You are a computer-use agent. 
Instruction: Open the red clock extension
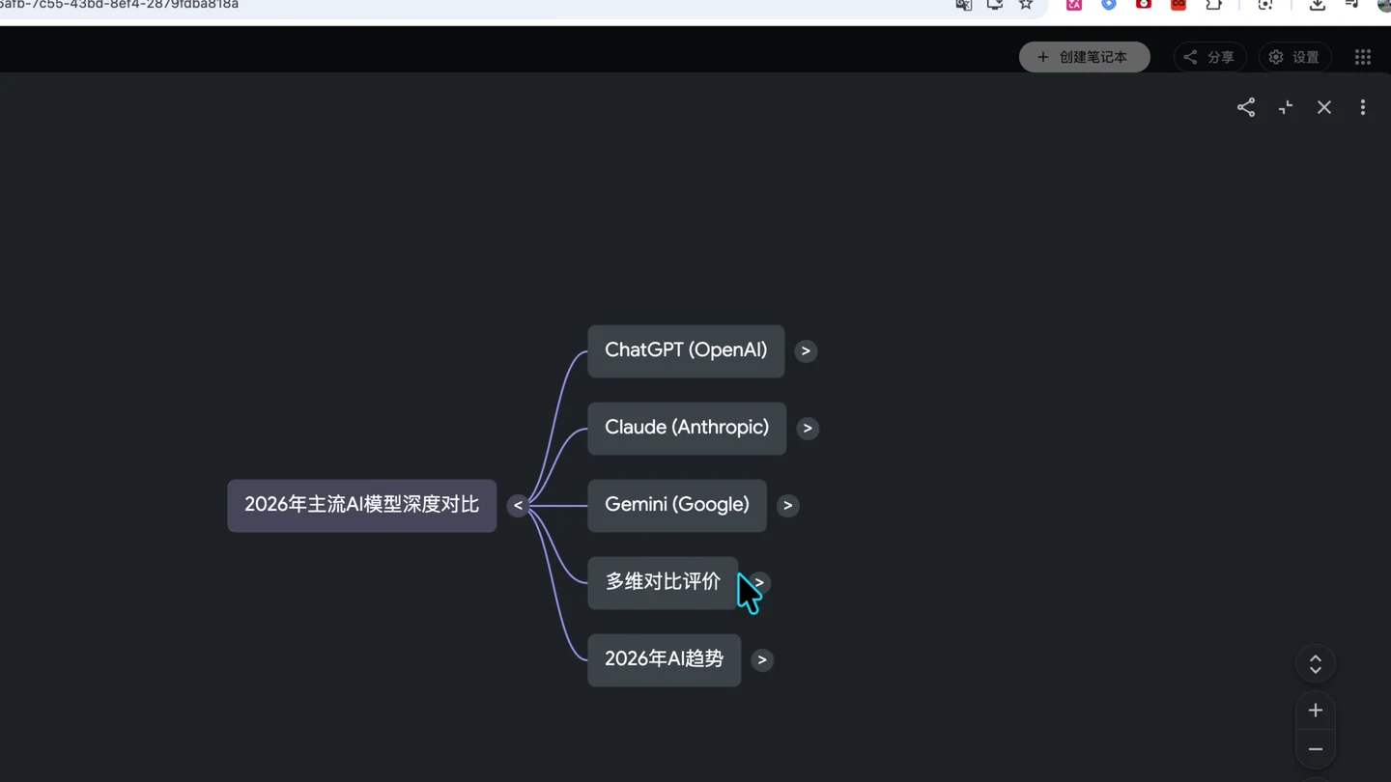coord(1144,5)
